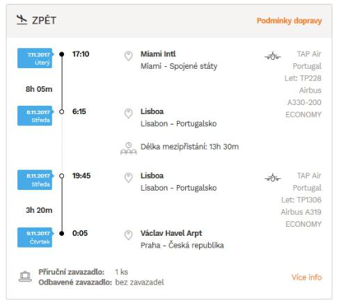Click the location pin beside the 6:15 Lisboa arrival

[x=128, y=113]
